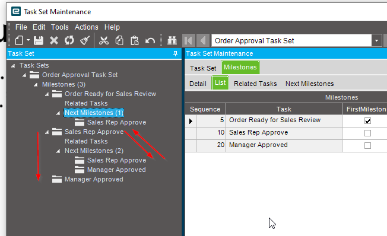Select the Milestones tab

pyautogui.click(x=240, y=68)
